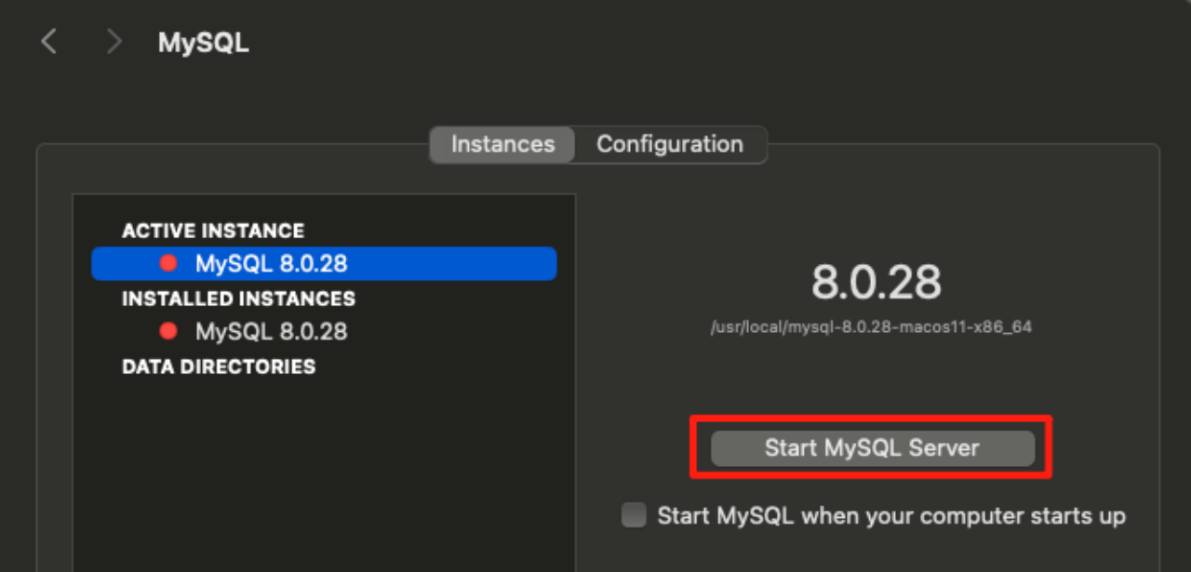
Task: Click the ACTIVE INSTANCE section header
Action: pos(213,231)
